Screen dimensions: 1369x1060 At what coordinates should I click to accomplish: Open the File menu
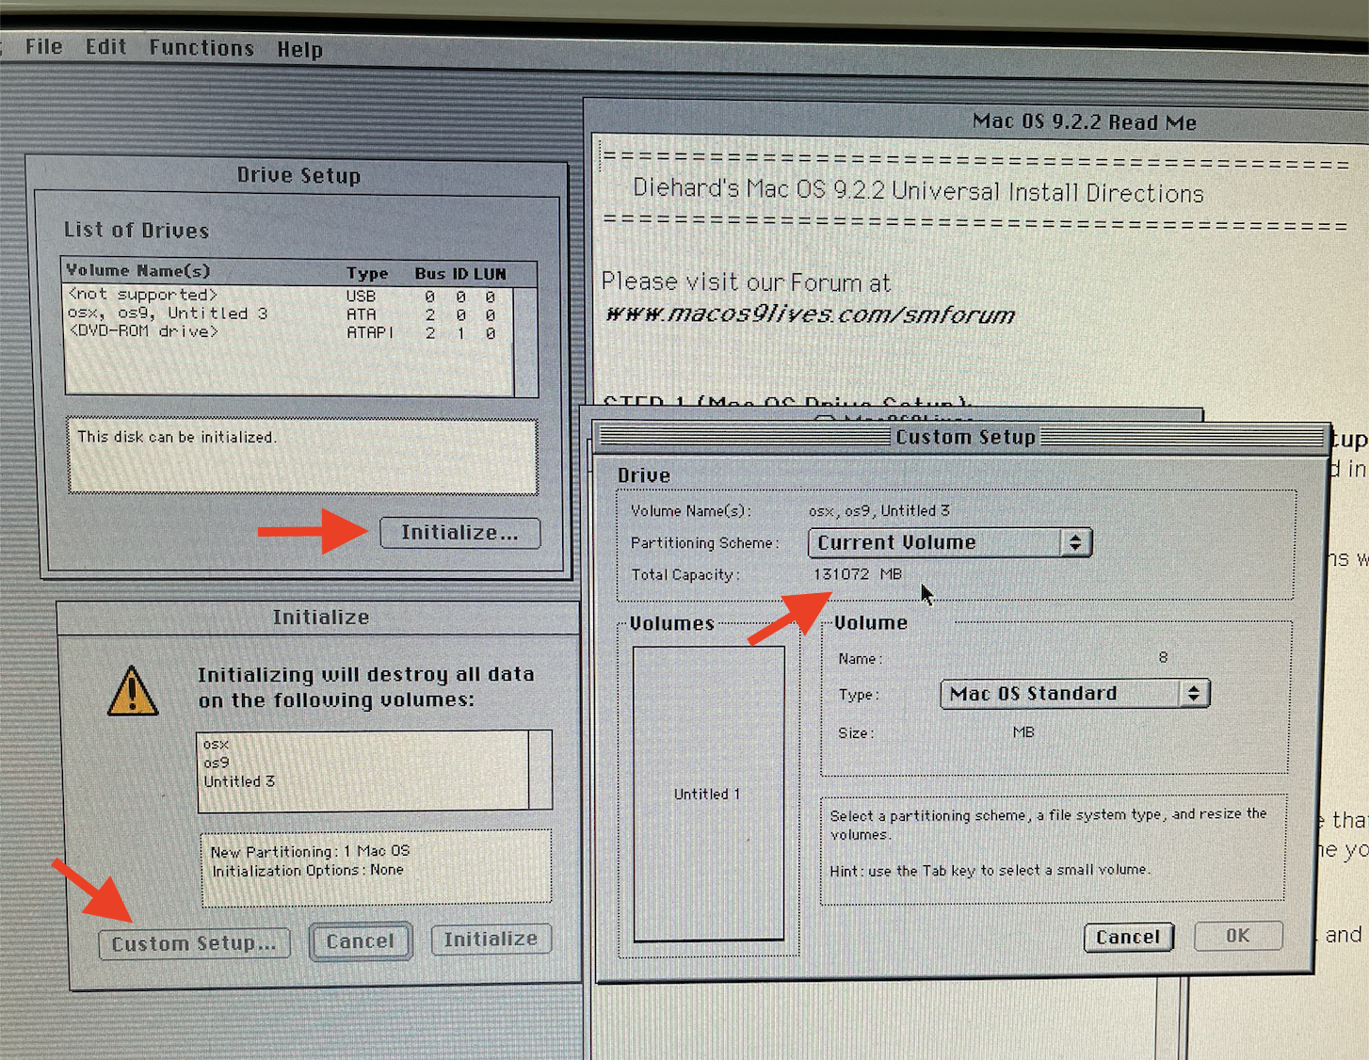[43, 46]
